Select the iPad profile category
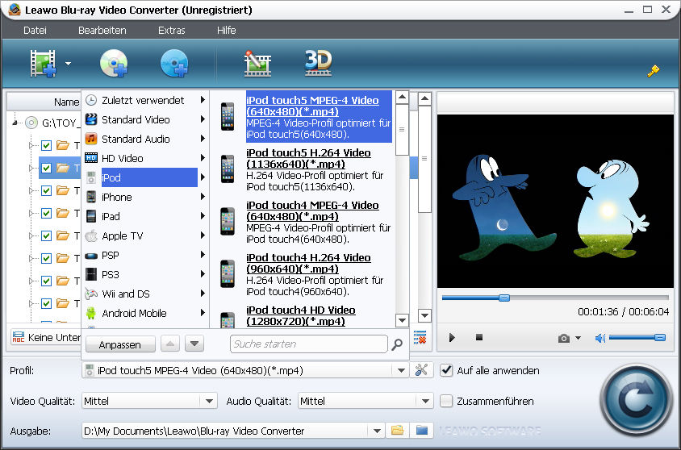Image resolution: width=681 pixels, height=450 pixels. point(145,216)
